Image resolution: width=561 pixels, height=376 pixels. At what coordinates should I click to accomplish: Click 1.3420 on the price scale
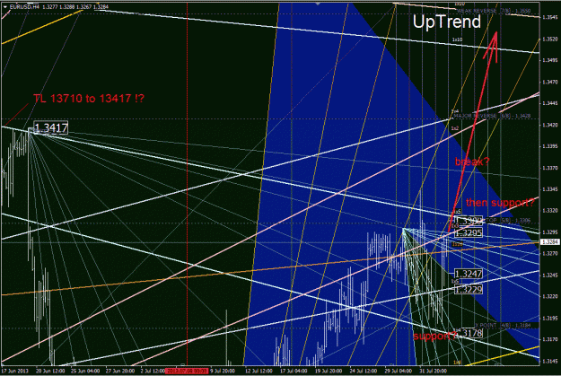pos(550,125)
